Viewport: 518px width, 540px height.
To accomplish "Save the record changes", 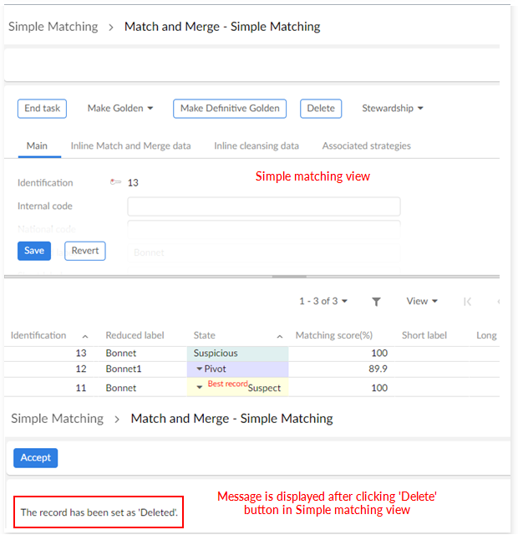I will [x=34, y=251].
